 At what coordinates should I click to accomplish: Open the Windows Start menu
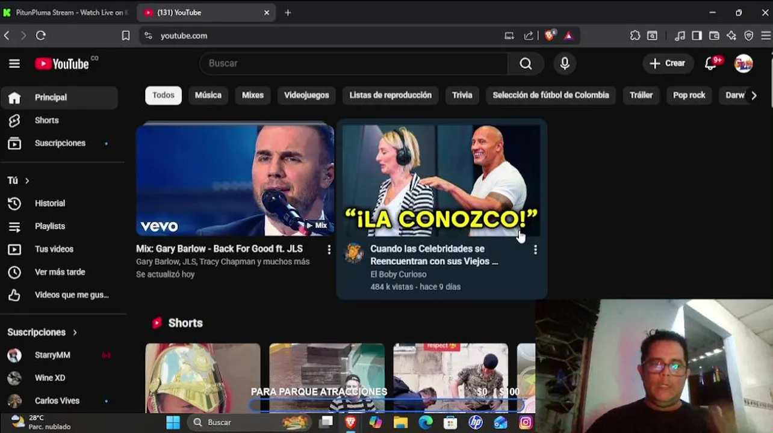[x=173, y=422]
